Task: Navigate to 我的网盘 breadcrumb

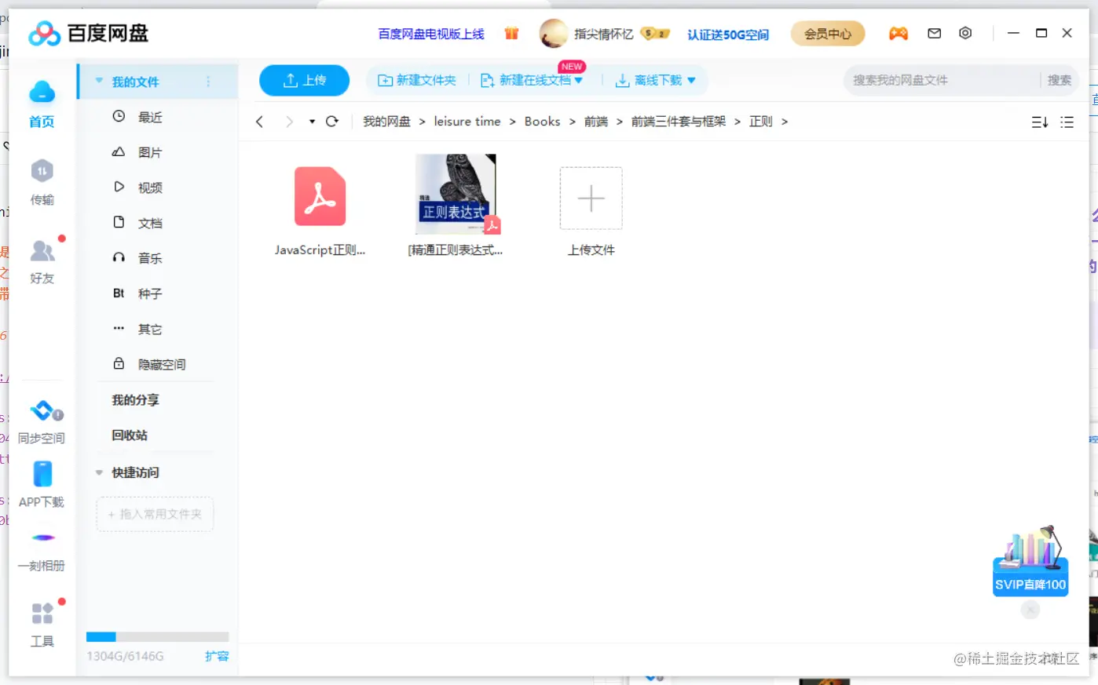Action: [386, 122]
